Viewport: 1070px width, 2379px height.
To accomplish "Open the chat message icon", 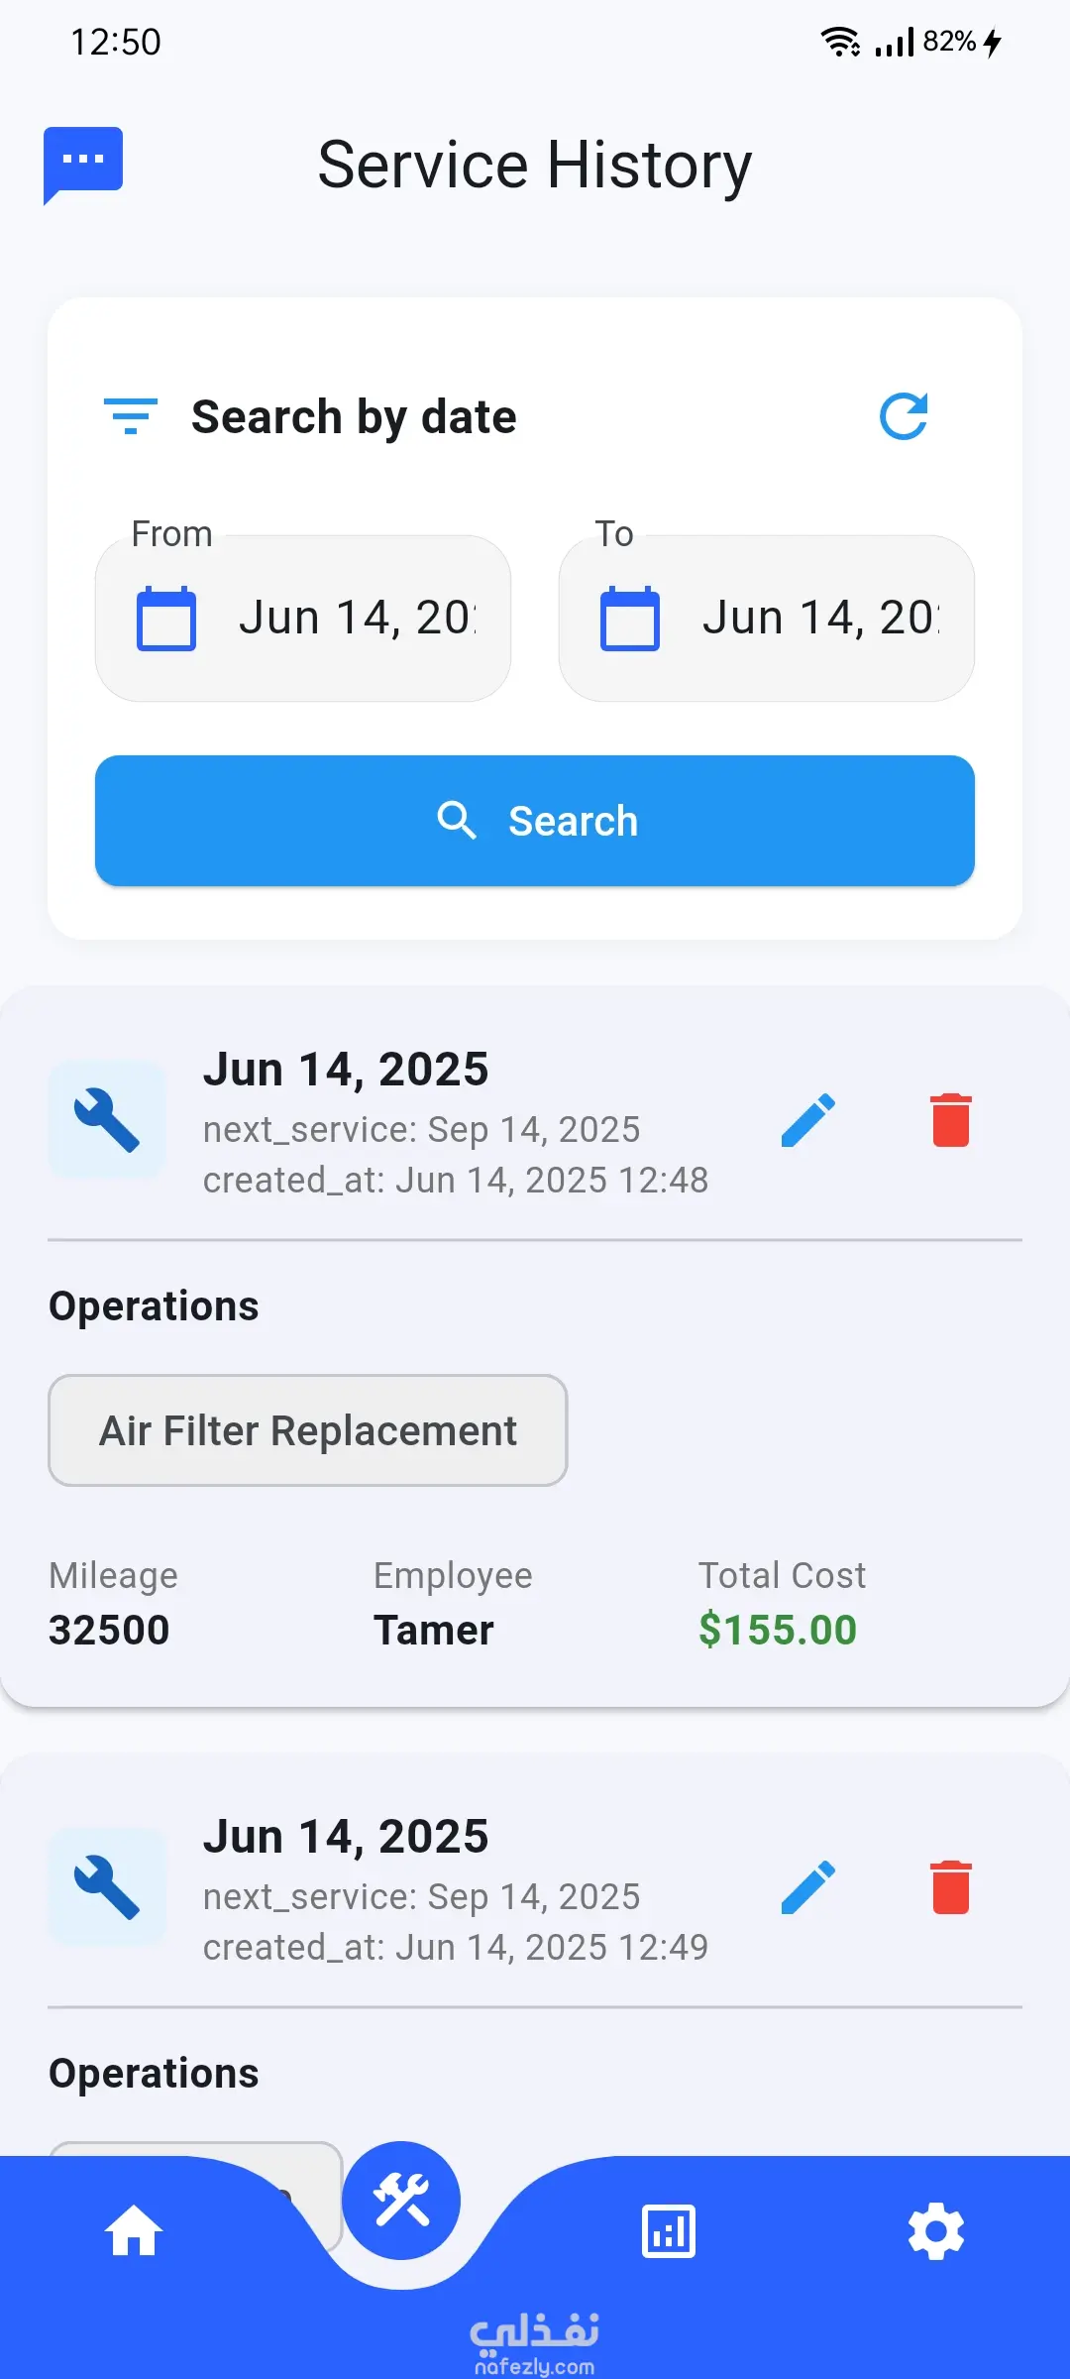I will (x=83, y=163).
